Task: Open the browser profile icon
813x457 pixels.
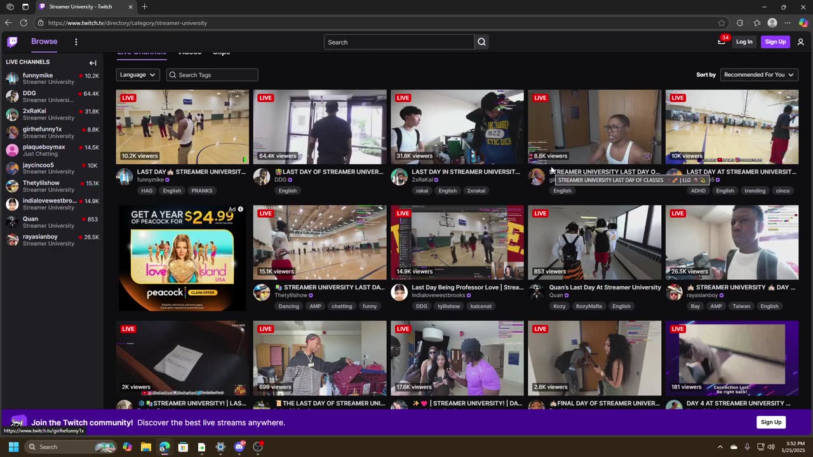Action: pyautogui.click(x=772, y=23)
